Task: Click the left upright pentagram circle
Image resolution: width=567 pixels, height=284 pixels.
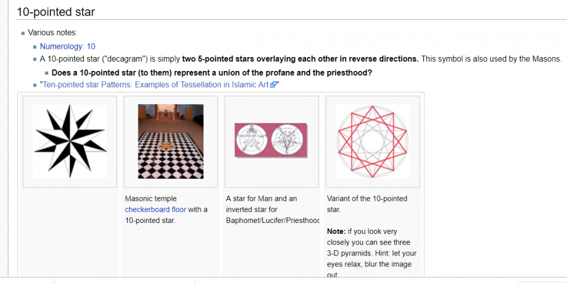Action: pyautogui.click(x=252, y=139)
